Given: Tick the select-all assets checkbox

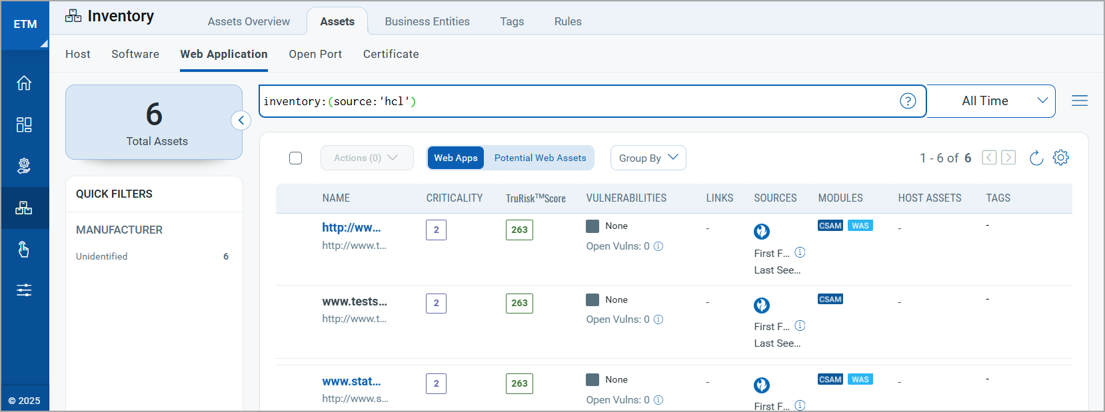Looking at the screenshot, I should 296,158.
